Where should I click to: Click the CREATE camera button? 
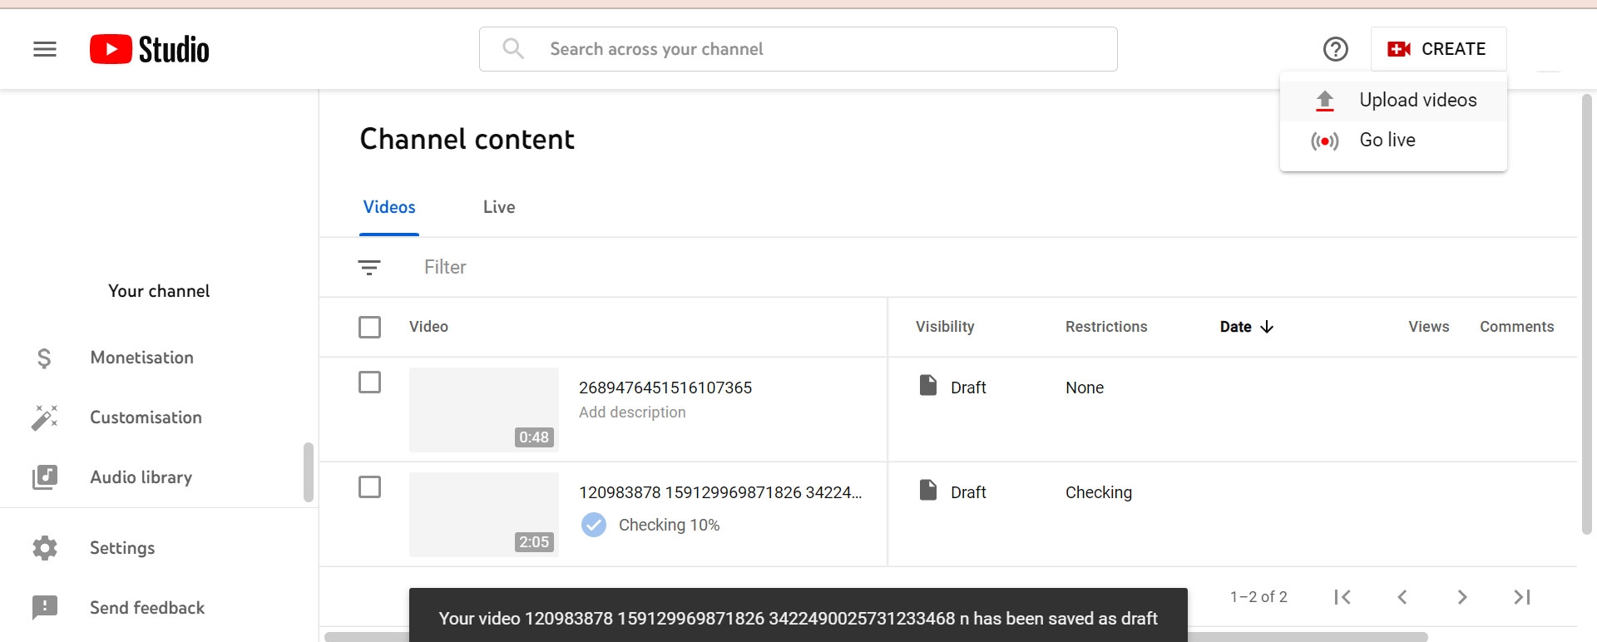[1438, 49]
